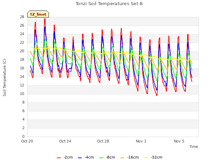This screenshot has height=164, width=219.
Task: Select the -8cm legend label
Action: 111,157
